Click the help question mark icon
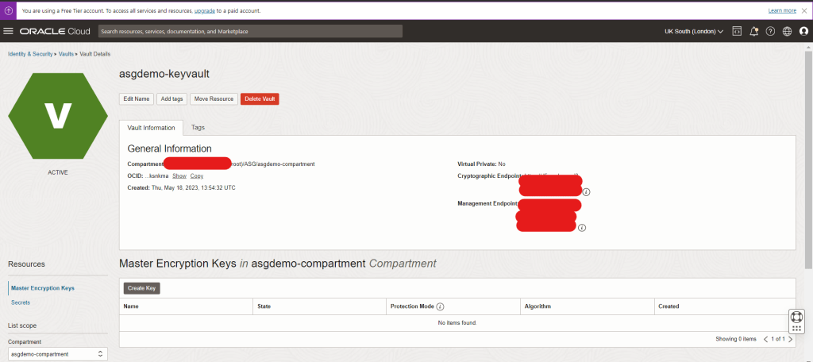813x362 pixels. click(x=770, y=31)
